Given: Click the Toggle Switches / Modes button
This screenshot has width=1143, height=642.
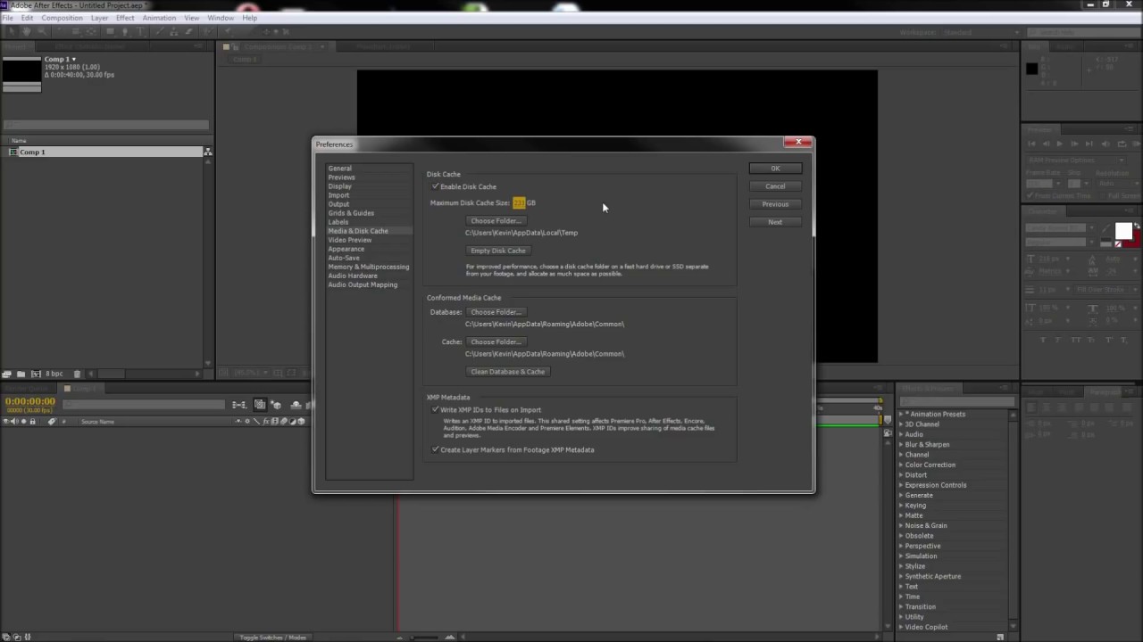Looking at the screenshot, I should tap(272, 638).
